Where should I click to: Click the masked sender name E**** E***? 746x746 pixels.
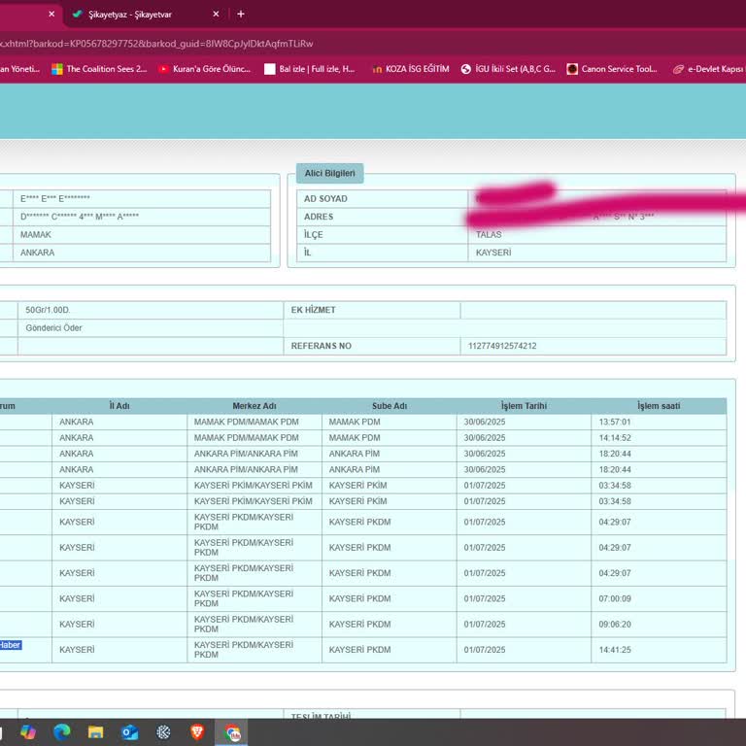54,198
